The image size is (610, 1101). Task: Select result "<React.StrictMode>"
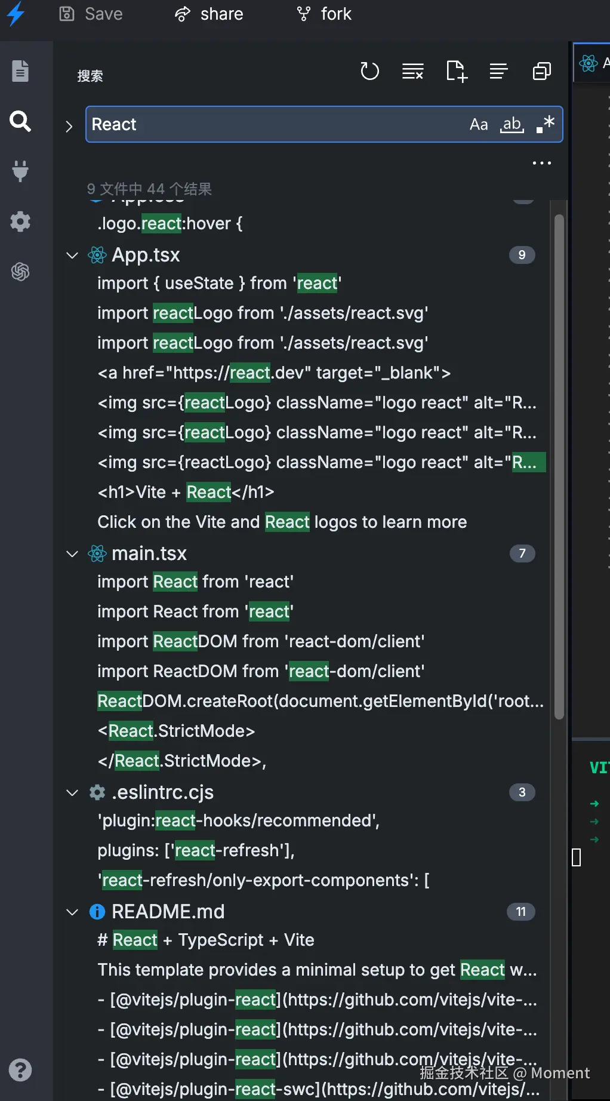click(x=176, y=731)
